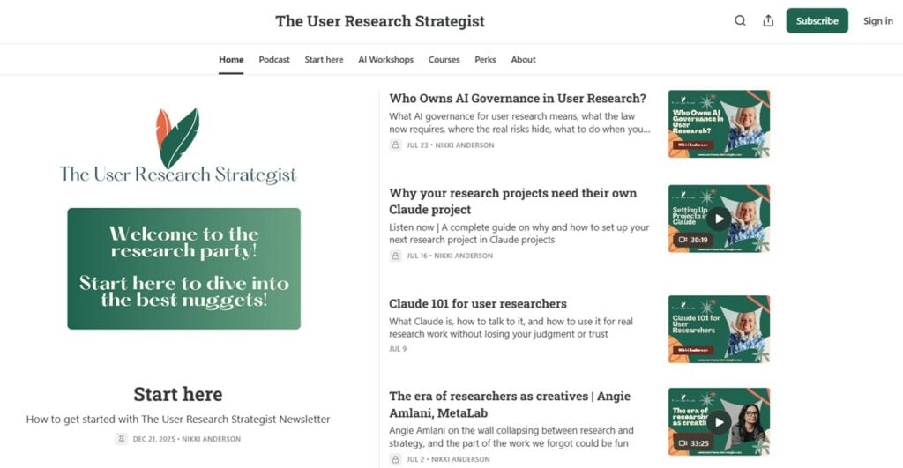Click the lock icon on the JUL 16 post

click(x=396, y=256)
